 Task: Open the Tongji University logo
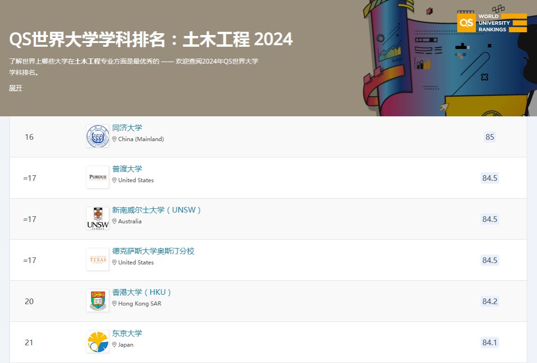tap(98, 136)
